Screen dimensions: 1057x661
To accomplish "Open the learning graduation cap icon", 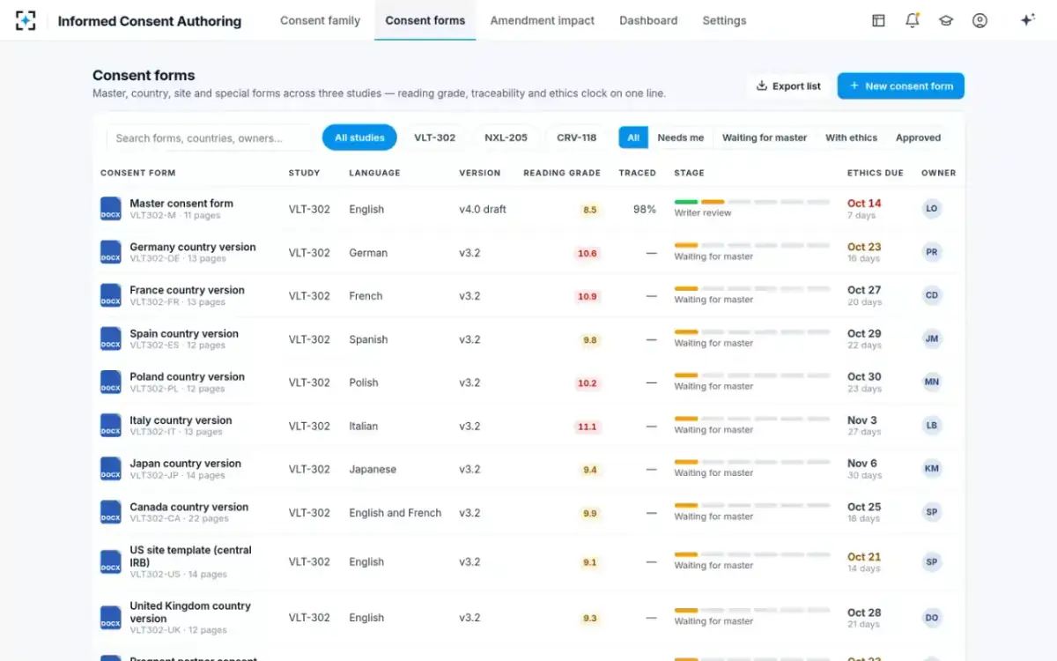I will pos(946,20).
